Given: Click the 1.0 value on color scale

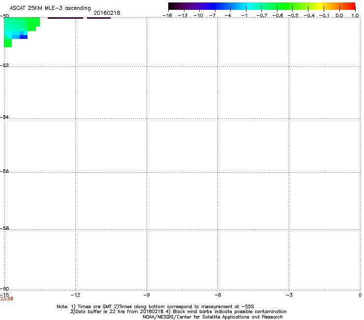Looking at the screenshot, I should [355, 16].
